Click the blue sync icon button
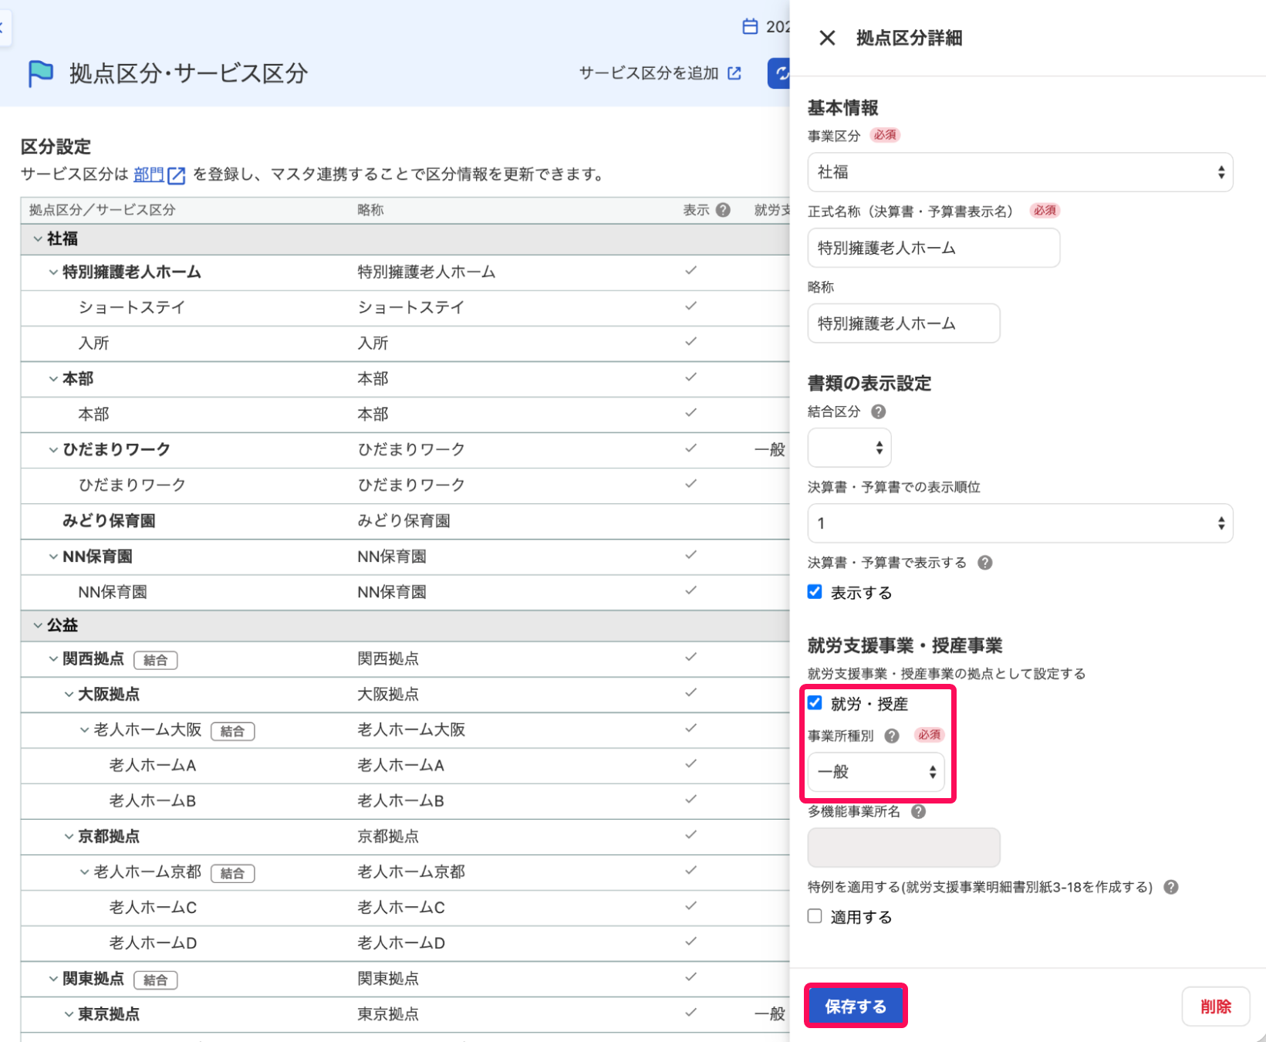 [779, 73]
